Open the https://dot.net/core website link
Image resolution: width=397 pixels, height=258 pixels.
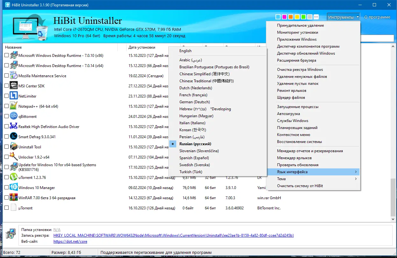click(x=70, y=241)
